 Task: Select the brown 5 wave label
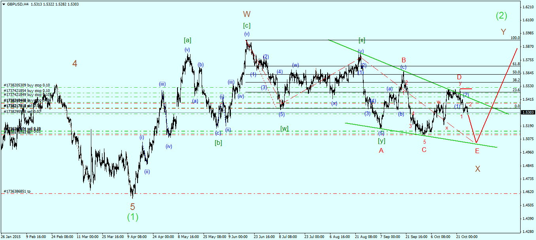pos(133,206)
